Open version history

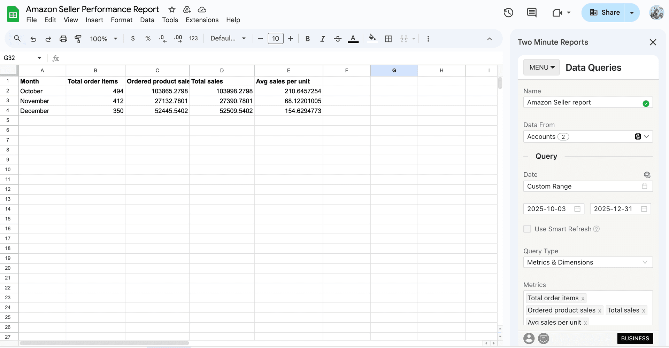point(508,13)
